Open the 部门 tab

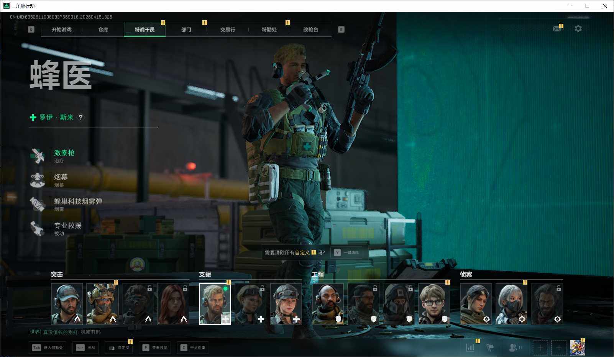pos(186,29)
